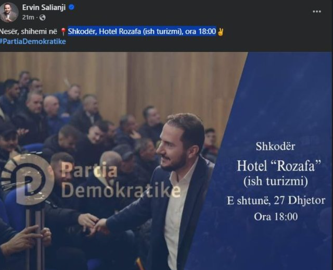
Task: Click the Partia Demokratike watermark text
Action: click(121, 180)
